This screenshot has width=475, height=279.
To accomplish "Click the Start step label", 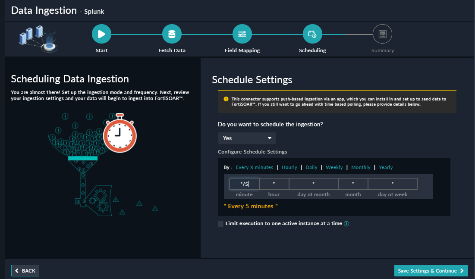I will click(101, 50).
